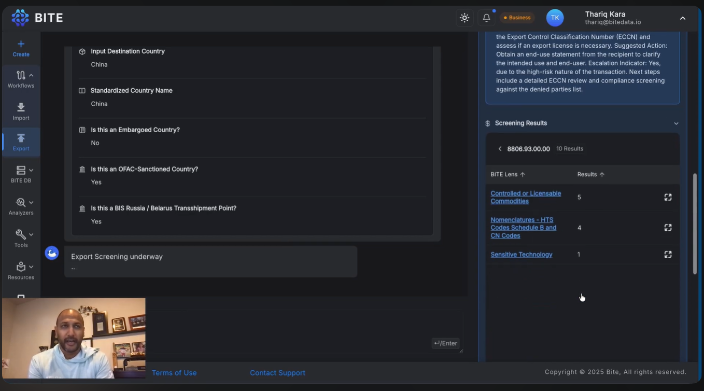
Task: Click the Screening Results heading text
Action: click(x=521, y=123)
